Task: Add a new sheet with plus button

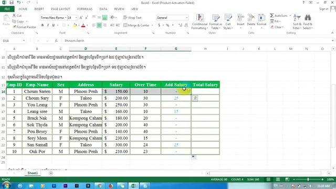Action: [51, 173]
